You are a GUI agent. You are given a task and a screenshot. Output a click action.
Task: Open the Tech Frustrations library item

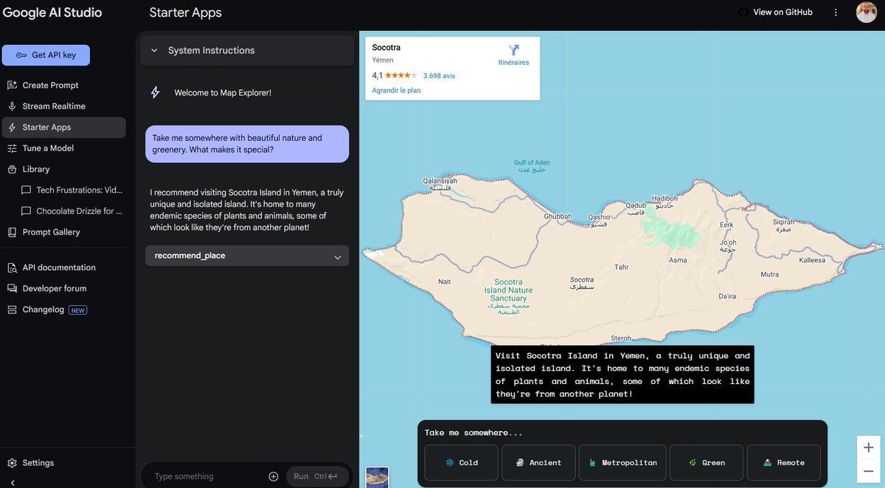point(72,190)
